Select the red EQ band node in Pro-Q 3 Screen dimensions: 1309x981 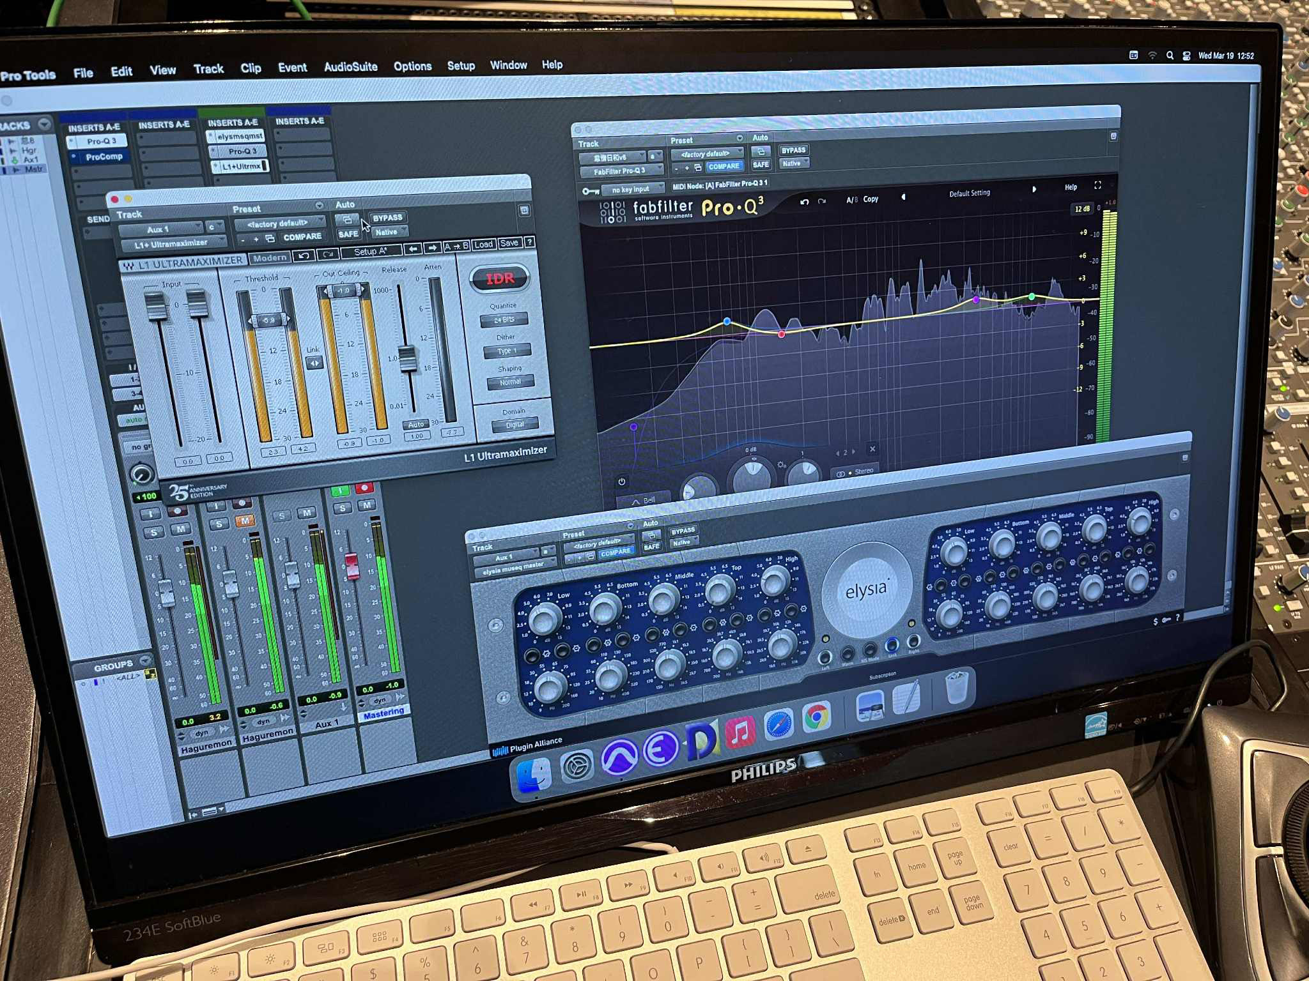(x=781, y=334)
